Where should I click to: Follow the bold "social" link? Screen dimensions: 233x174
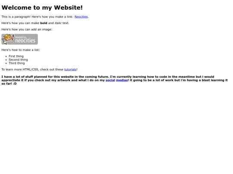coord(110,80)
